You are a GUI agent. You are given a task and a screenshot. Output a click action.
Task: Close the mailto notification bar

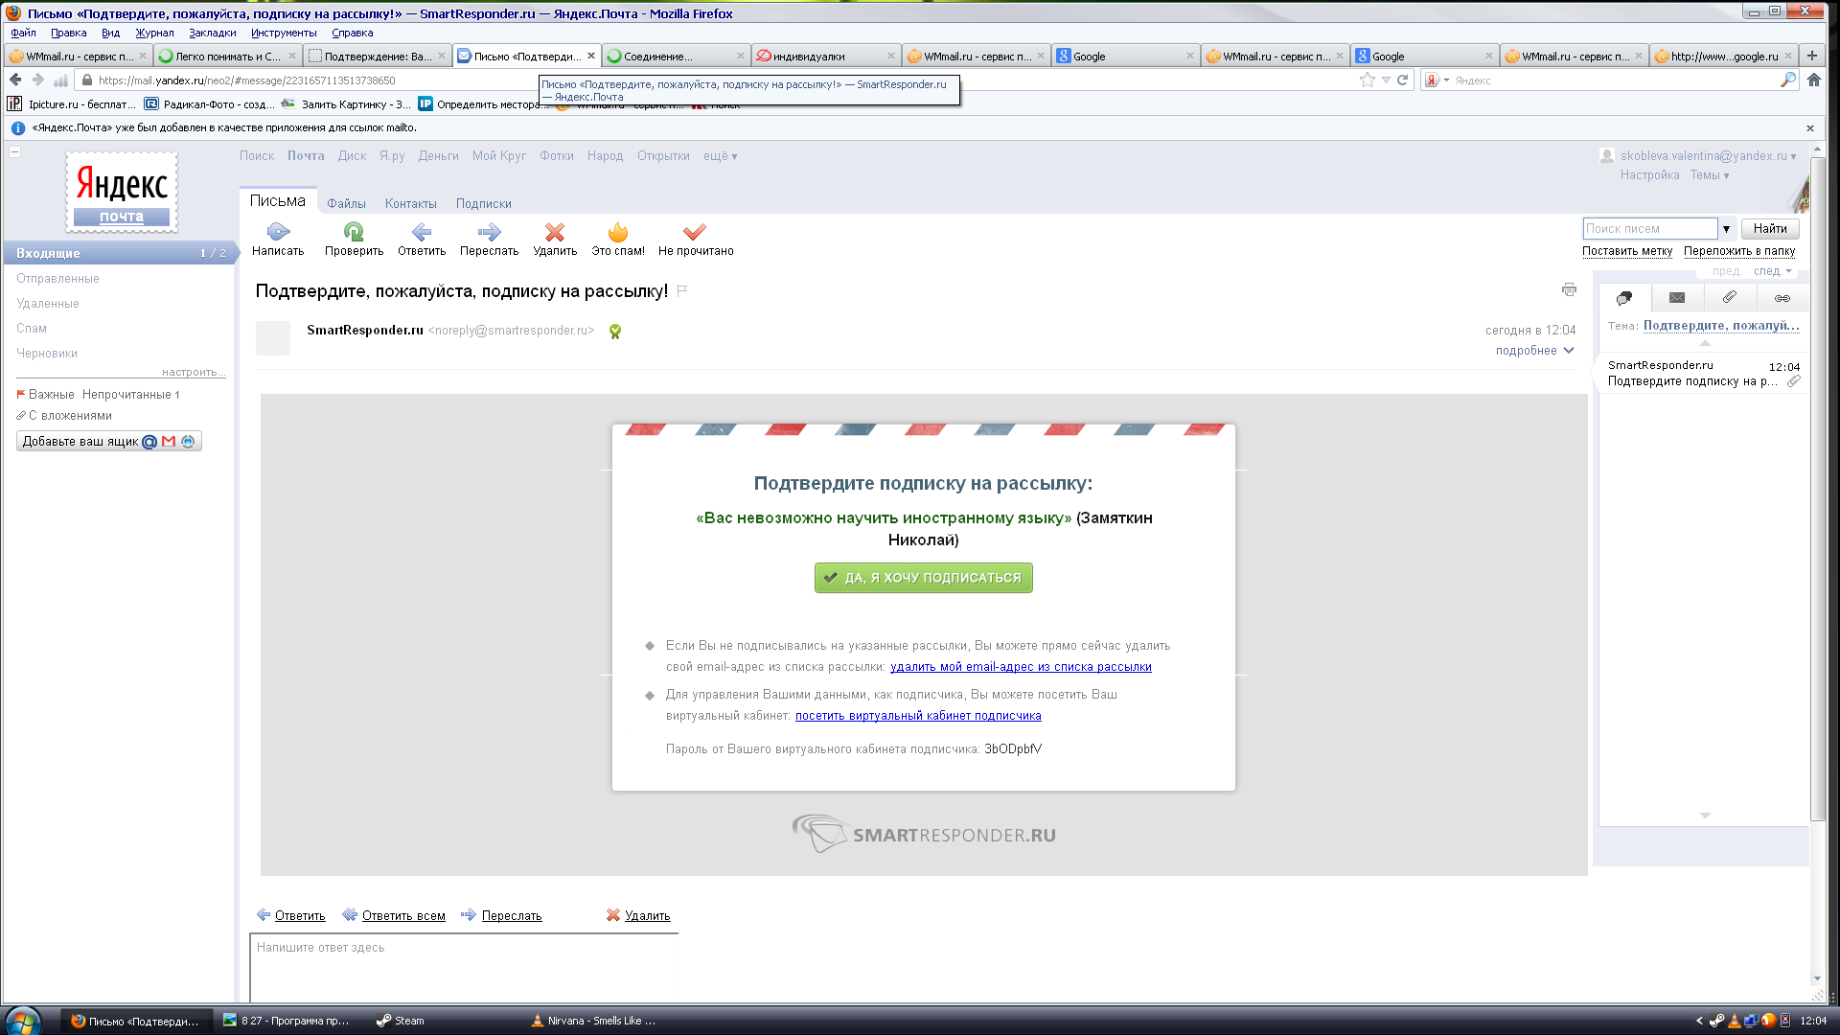click(x=1810, y=128)
